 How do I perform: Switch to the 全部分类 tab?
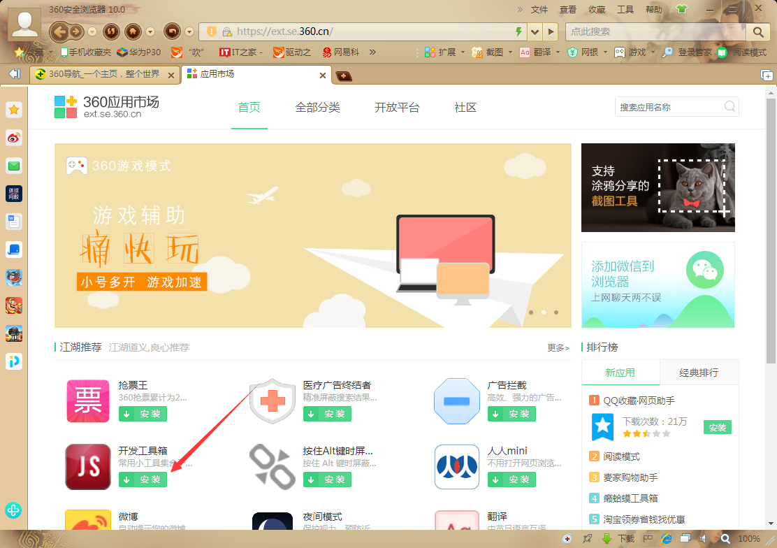click(318, 108)
